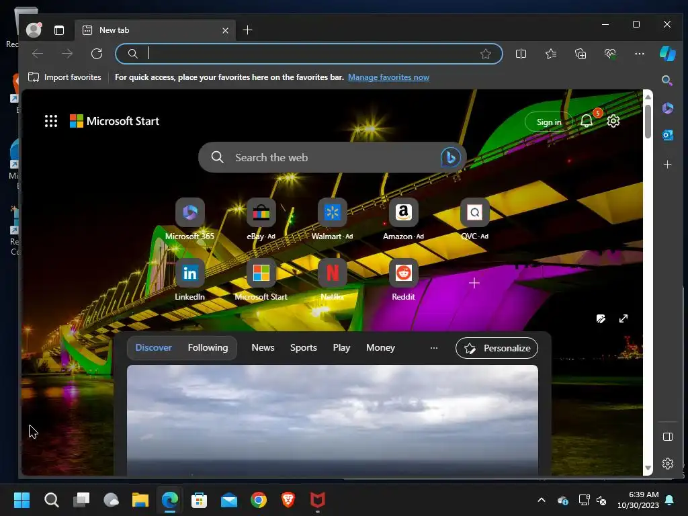Open Settings and more ellipsis menu
This screenshot has width=688, height=516.
(640, 54)
